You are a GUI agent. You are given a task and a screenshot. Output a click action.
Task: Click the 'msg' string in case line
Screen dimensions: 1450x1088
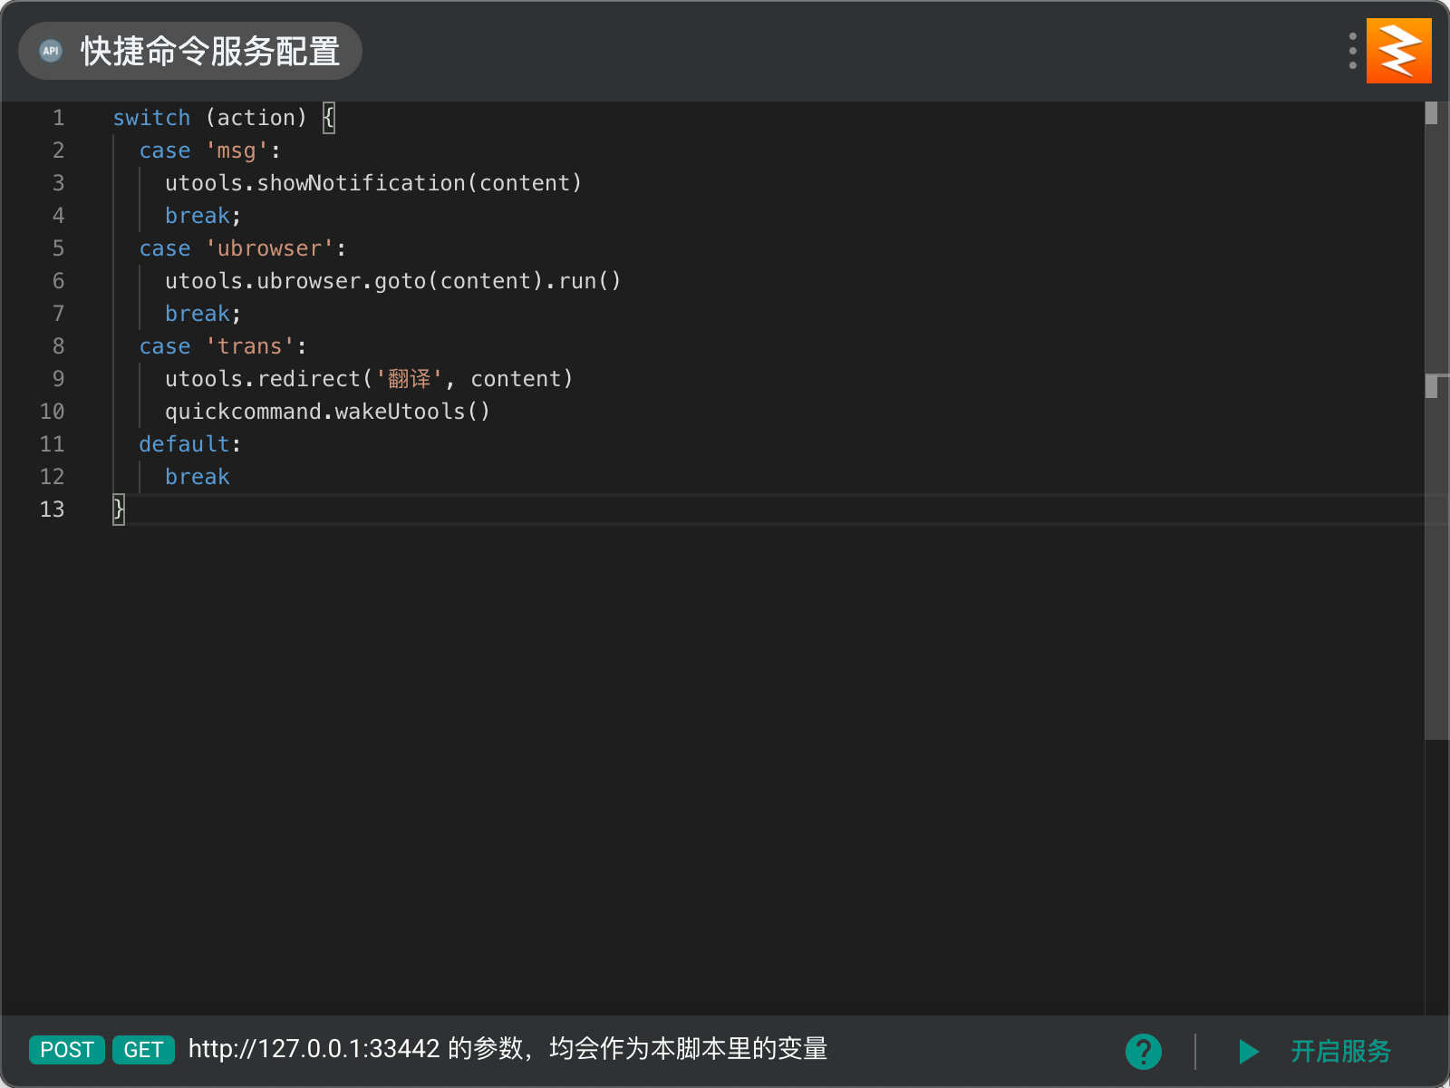pos(237,151)
